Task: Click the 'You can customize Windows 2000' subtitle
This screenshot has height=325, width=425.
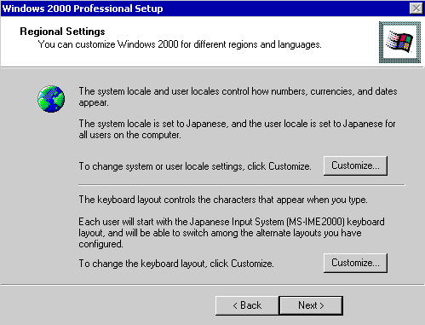Action: [180, 44]
